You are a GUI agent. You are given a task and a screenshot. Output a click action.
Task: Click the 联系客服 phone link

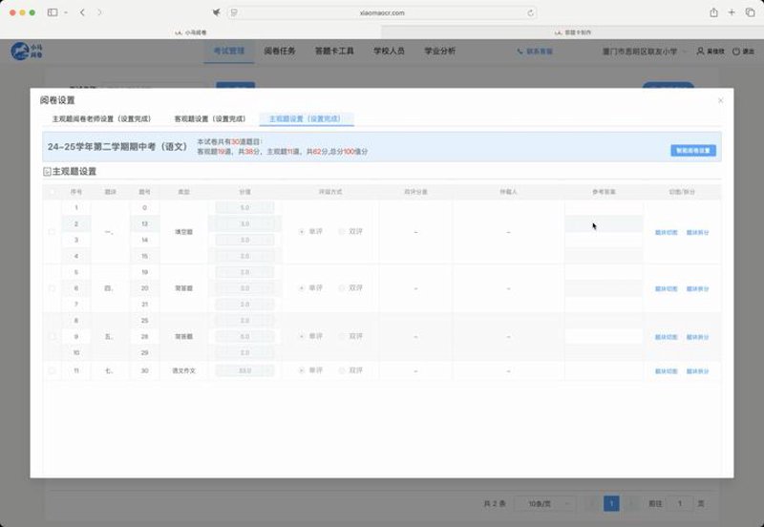point(535,52)
